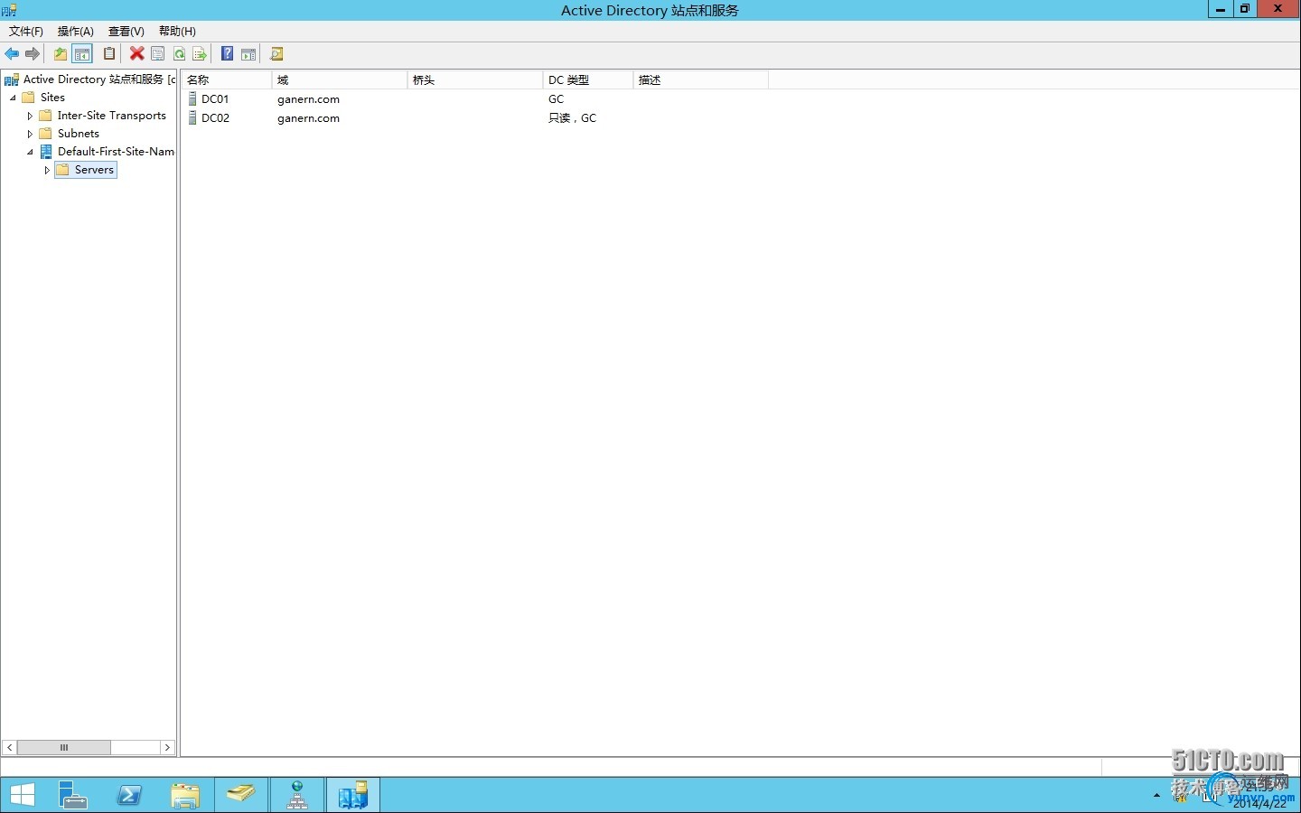Screen dimensions: 1301x813
Task: Open the 帮助(H) menu
Action: tap(177, 31)
